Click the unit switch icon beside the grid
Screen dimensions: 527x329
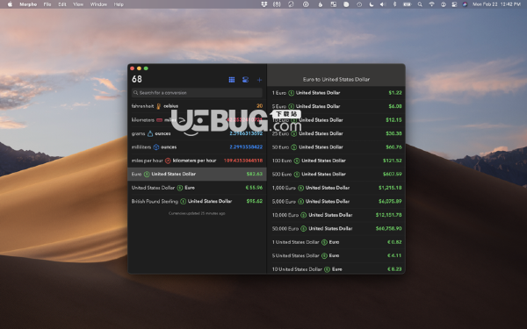245,80
